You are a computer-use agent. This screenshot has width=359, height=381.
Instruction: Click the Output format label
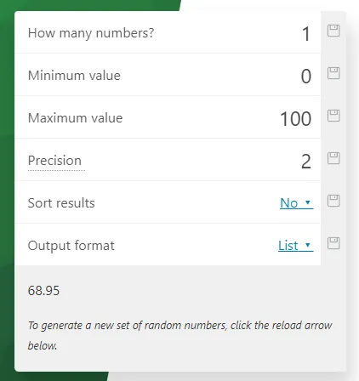point(71,246)
